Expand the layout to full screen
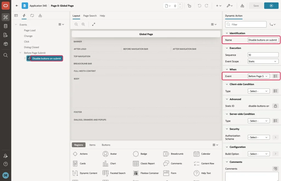This screenshot has width=281, height=181. (94, 24)
